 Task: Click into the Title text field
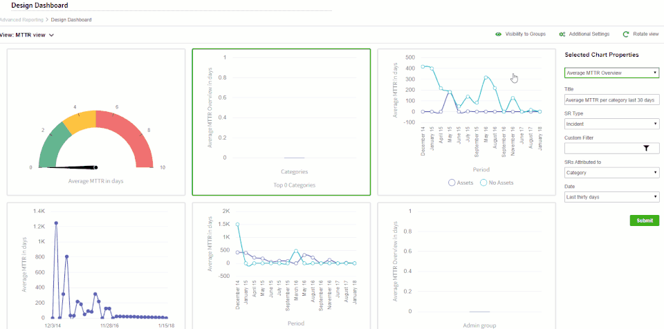[612, 100]
